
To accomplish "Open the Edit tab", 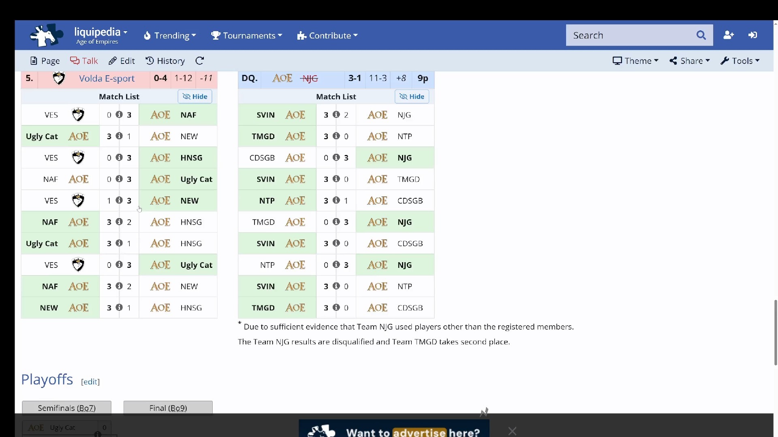I will 122,61.
